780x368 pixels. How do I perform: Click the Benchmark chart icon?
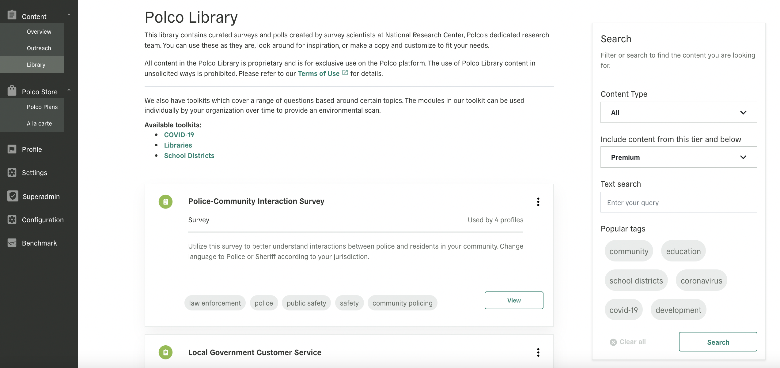[x=12, y=243]
